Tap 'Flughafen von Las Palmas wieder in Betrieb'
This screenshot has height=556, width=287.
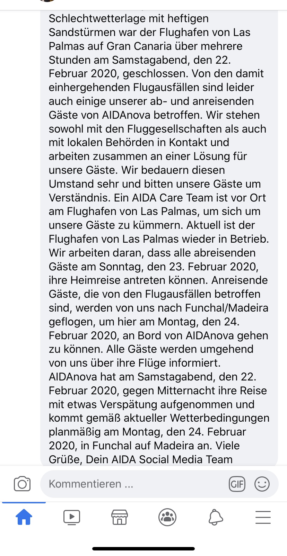pos(159,239)
